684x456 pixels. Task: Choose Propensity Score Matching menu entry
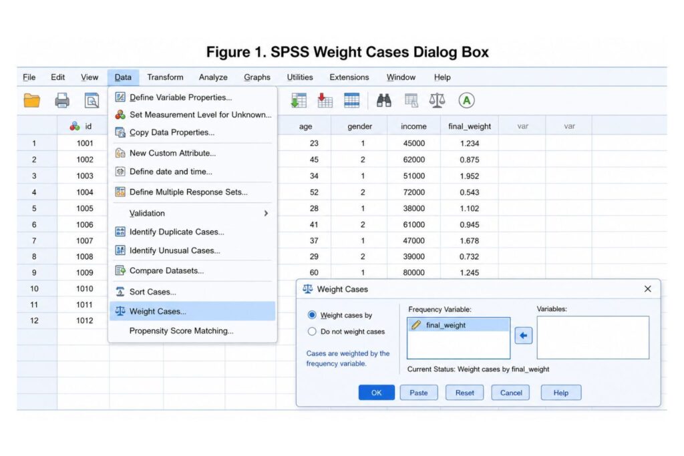pos(192,331)
